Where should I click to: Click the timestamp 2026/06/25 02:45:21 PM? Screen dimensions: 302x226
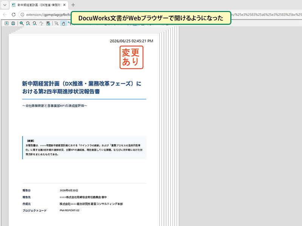[131, 41]
